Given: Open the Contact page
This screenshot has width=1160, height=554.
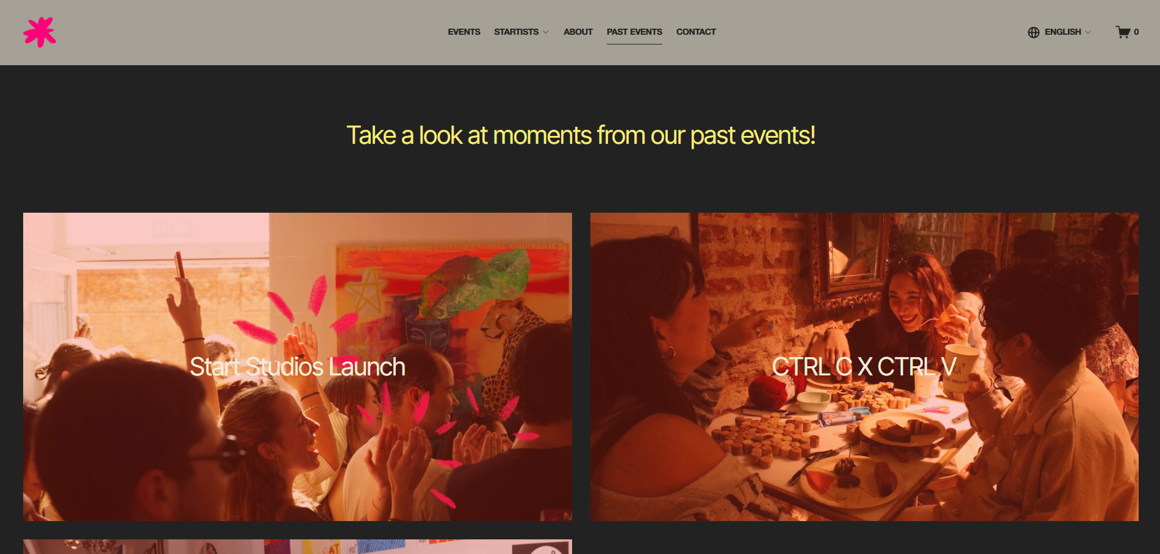Looking at the screenshot, I should coord(696,32).
